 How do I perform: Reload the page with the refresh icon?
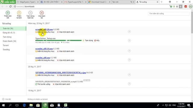click(11, 7)
